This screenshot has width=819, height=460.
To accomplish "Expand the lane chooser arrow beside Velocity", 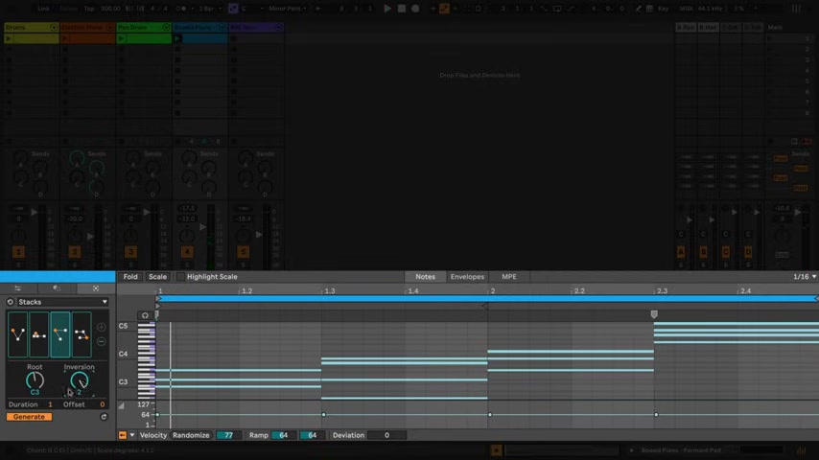I will tap(132, 435).
